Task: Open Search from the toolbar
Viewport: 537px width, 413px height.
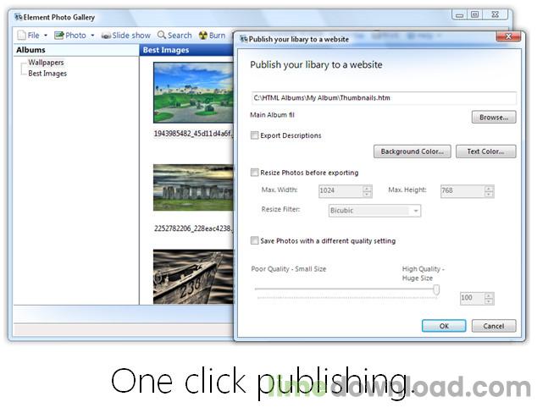Action: click(174, 36)
